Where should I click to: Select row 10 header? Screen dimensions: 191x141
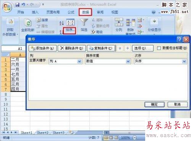(6, 104)
